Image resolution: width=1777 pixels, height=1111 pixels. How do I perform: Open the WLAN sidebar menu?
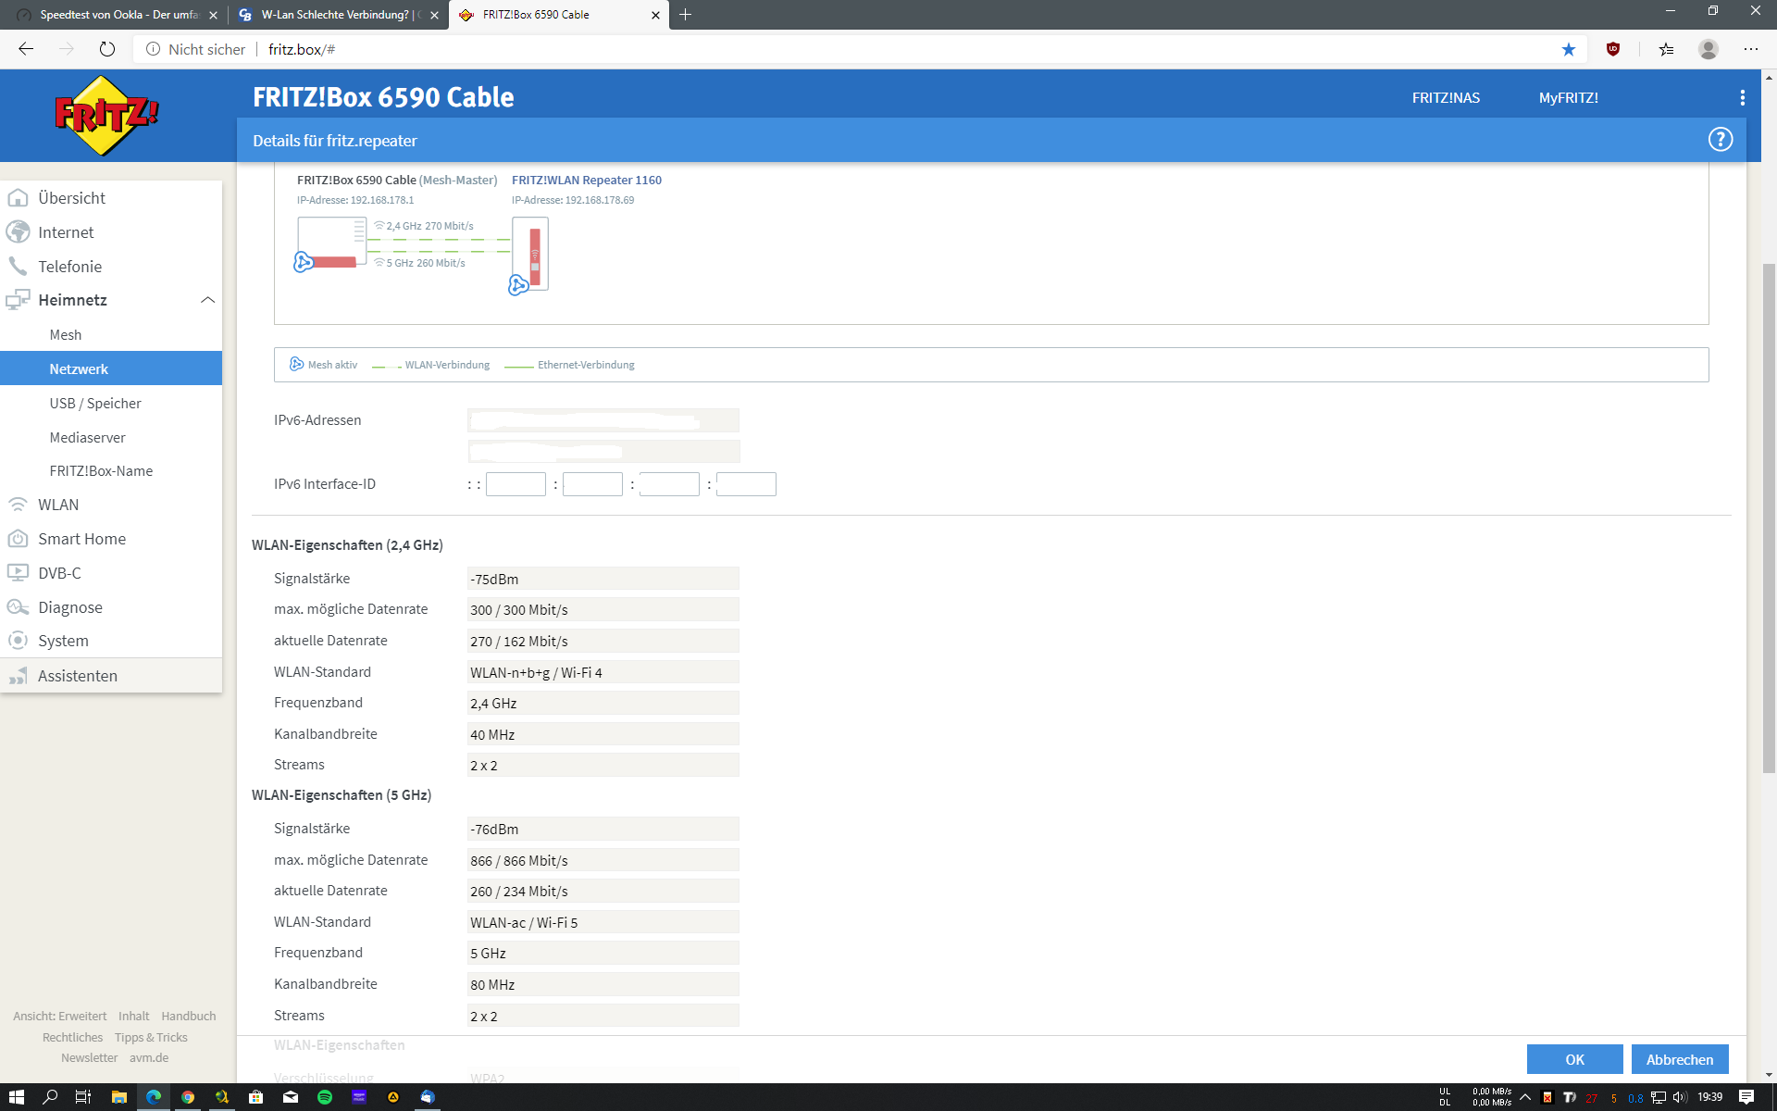[58, 505]
